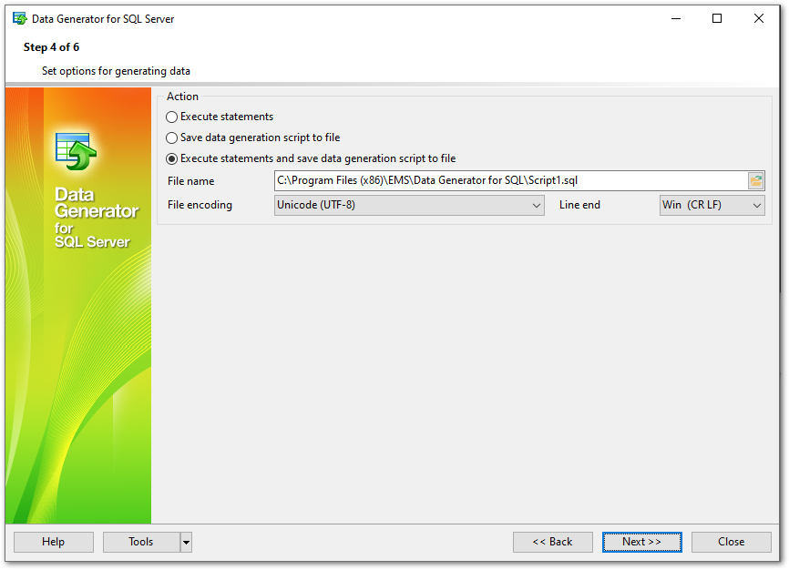Maximize the Data Generator window

[717, 18]
